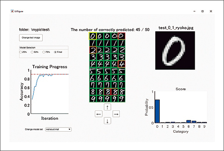Click the left arrow navigation button
The height and width of the screenshot is (151, 224).
pos(99,114)
